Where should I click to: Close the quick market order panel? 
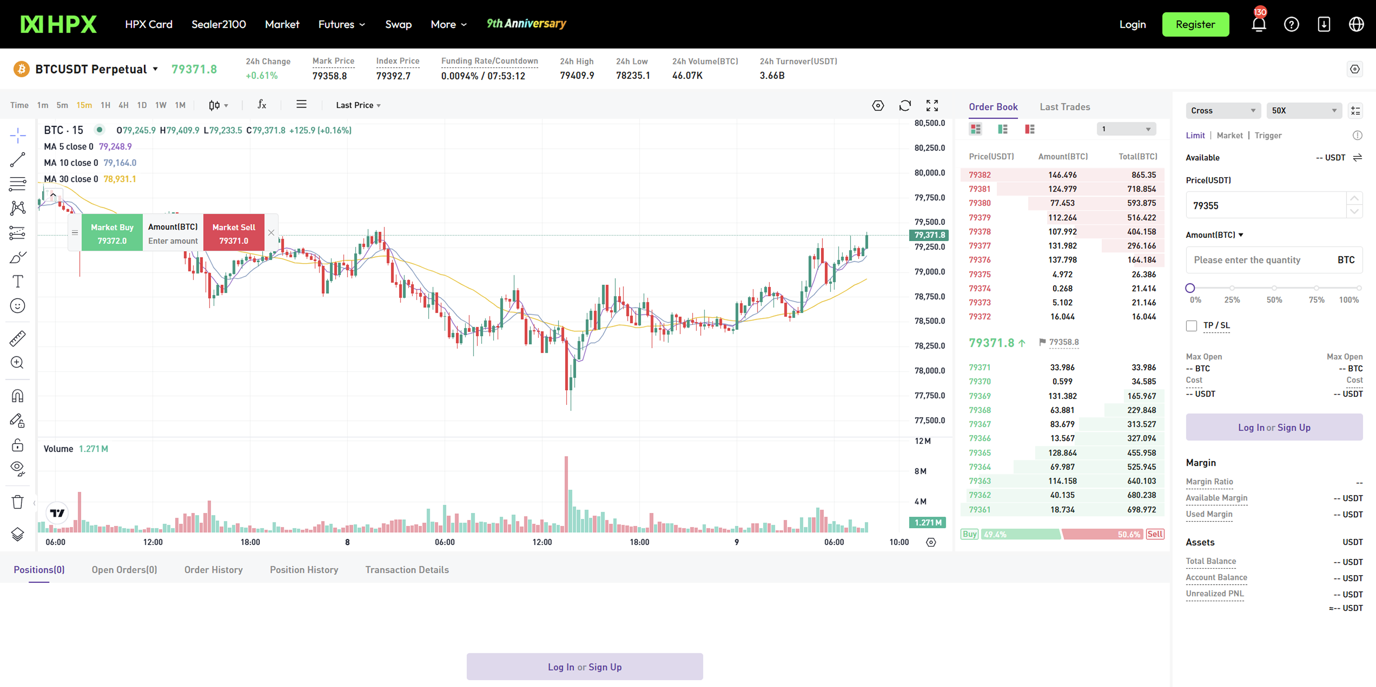[271, 233]
